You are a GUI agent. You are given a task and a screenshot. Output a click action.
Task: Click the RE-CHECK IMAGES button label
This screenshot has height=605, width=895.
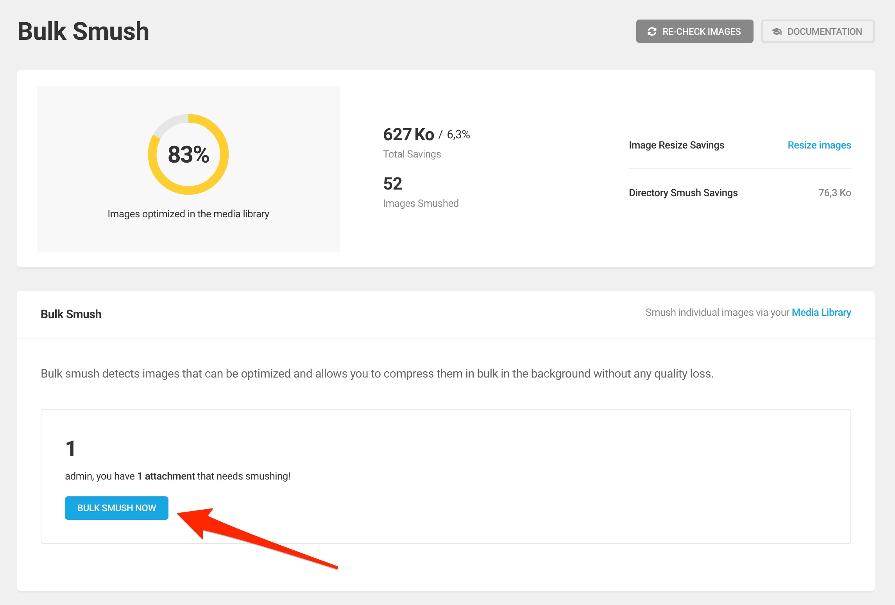click(702, 32)
